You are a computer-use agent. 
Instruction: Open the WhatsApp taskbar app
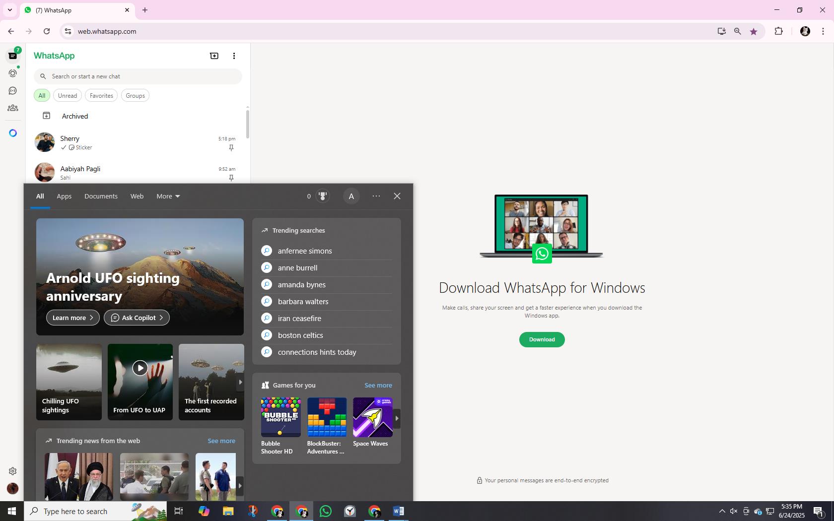[326, 511]
